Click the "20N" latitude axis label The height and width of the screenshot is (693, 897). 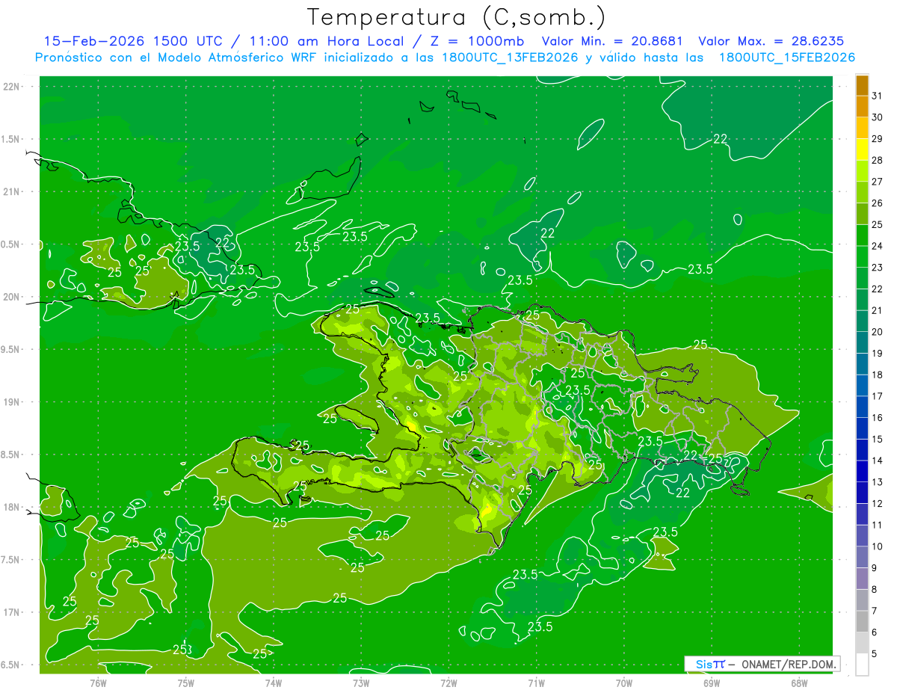(12, 297)
